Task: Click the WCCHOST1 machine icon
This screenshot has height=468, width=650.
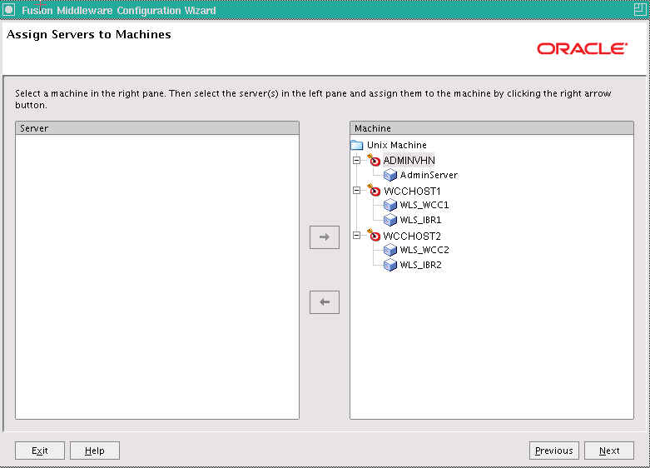Action: coord(374,190)
